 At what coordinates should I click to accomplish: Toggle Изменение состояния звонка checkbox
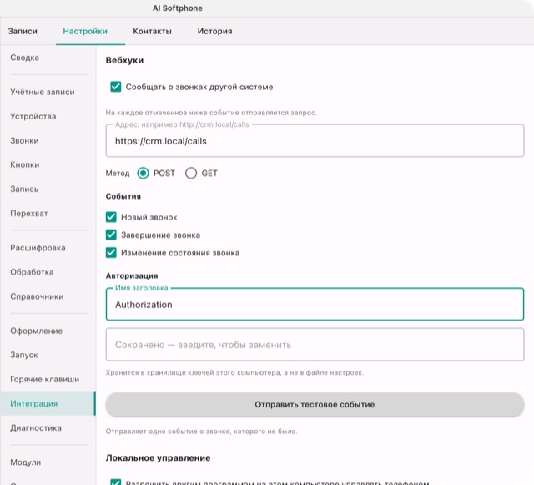(111, 253)
